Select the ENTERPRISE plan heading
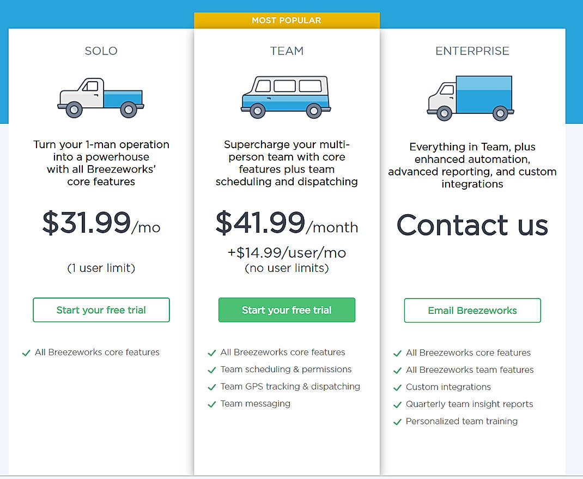The height and width of the screenshot is (479, 583). [x=472, y=51]
